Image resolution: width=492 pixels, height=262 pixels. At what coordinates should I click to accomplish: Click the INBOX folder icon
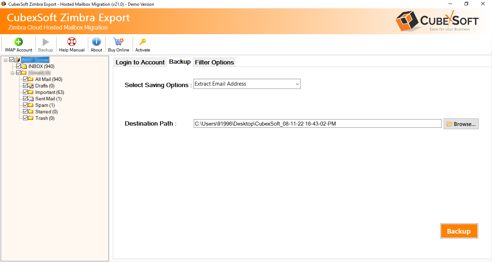(x=24, y=66)
